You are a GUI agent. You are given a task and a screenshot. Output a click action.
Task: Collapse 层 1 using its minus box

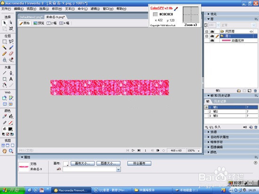[207, 36]
